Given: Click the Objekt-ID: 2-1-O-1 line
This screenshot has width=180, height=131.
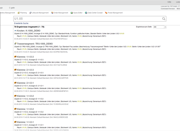Looking at the screenshot, I should pyautogui.click(x=29, y=86).
